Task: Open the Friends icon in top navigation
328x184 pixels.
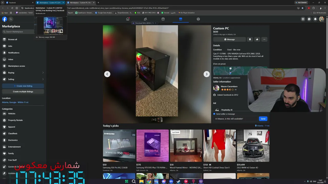Action: (145, 19)
